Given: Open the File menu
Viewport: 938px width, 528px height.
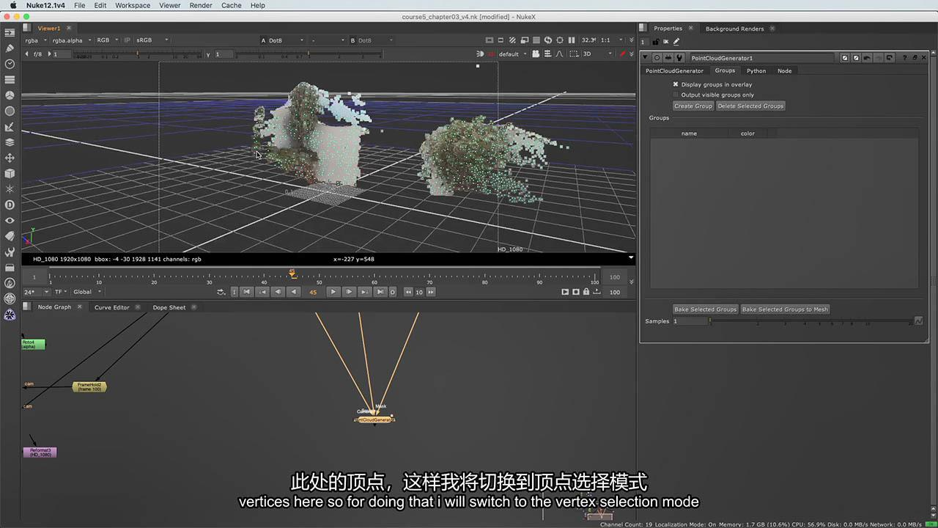Looking at the screenshot, I should (79, 5).
